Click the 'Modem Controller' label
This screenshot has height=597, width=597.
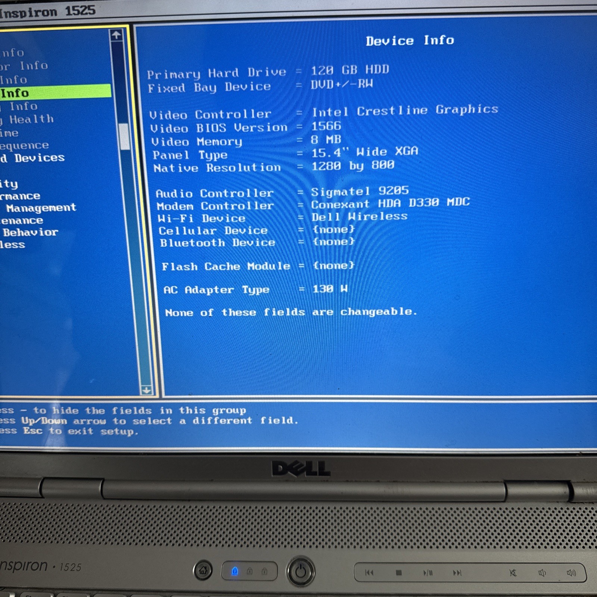click(x=215, y=206)
